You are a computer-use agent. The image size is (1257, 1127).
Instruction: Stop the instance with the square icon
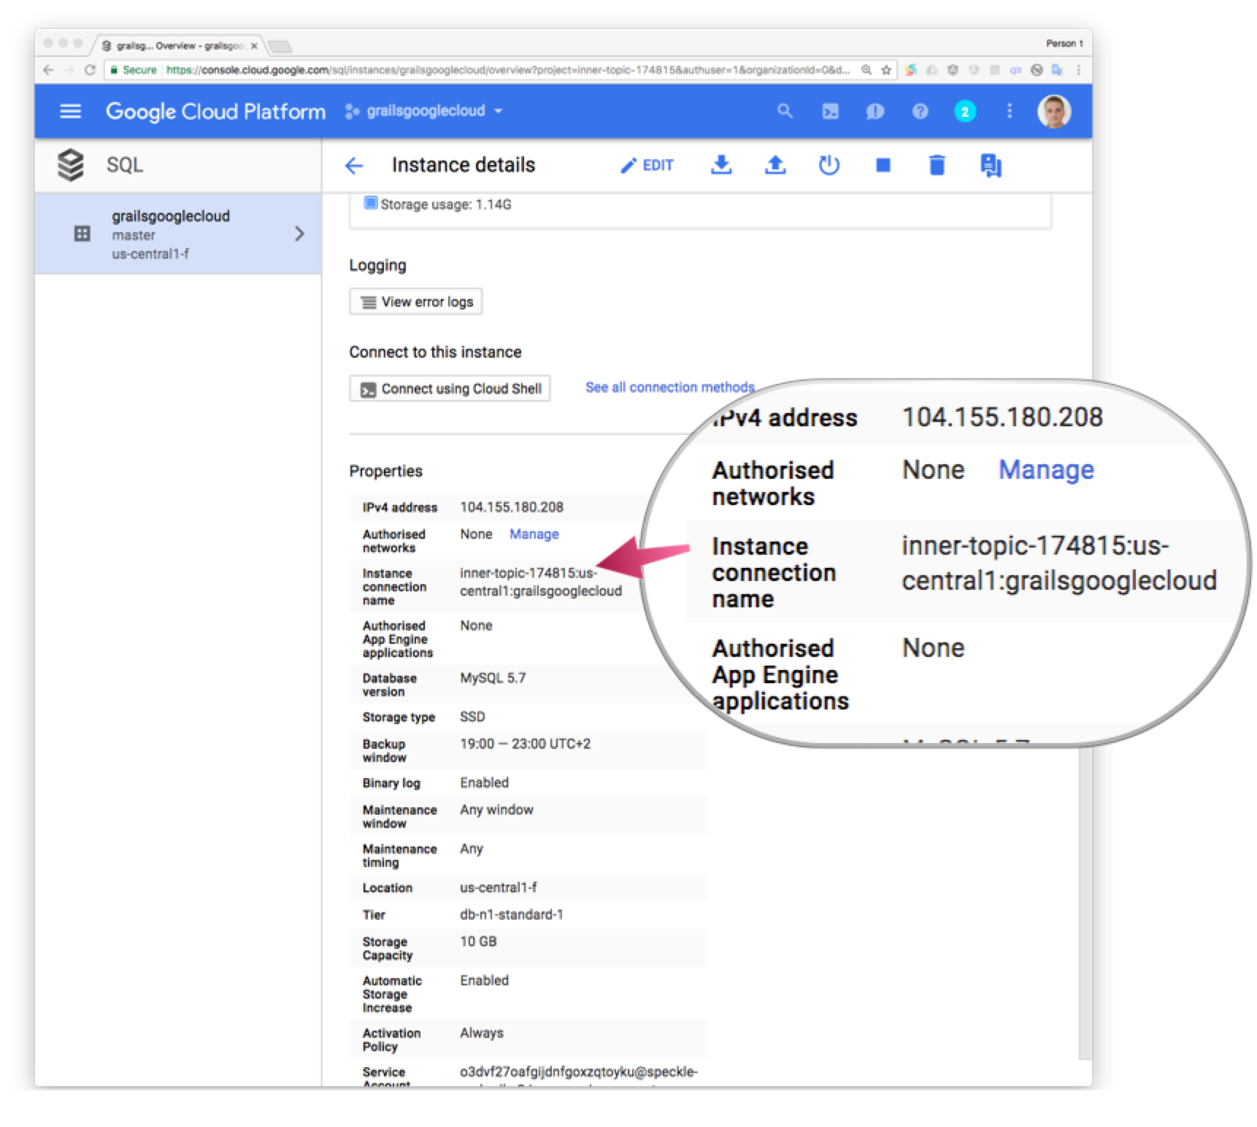click(x=883, y=165)
